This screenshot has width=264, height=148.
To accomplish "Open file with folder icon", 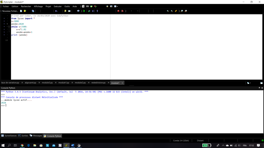I will [x=25, y=11].
